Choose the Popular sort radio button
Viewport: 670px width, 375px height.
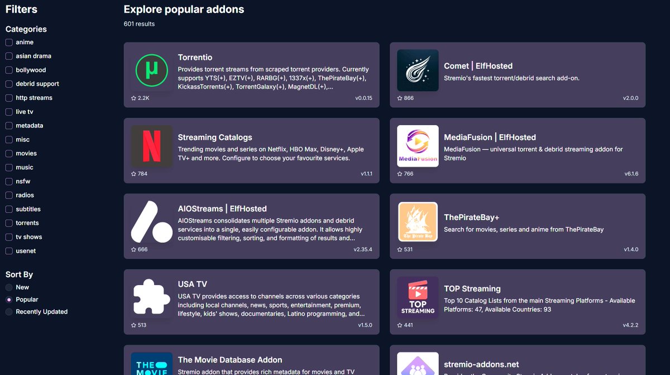[9, 300]
